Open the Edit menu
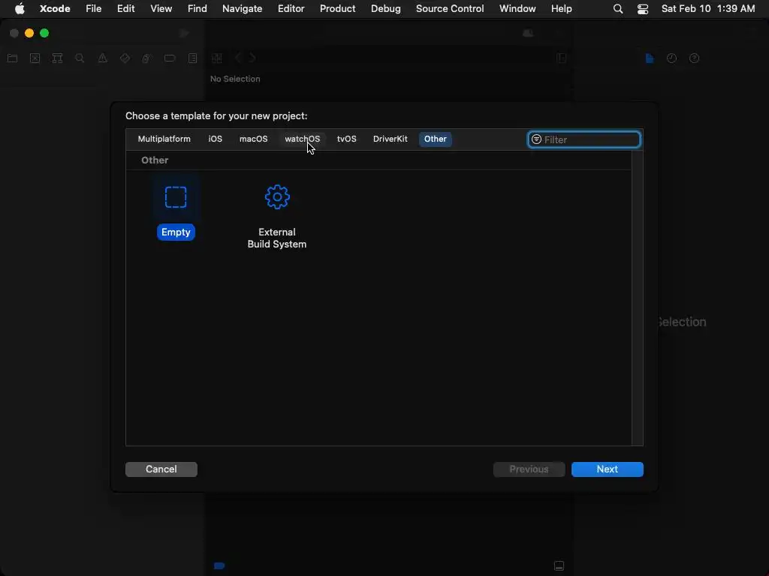This screenshot has width=769, height=576. [x=126, y=9]
